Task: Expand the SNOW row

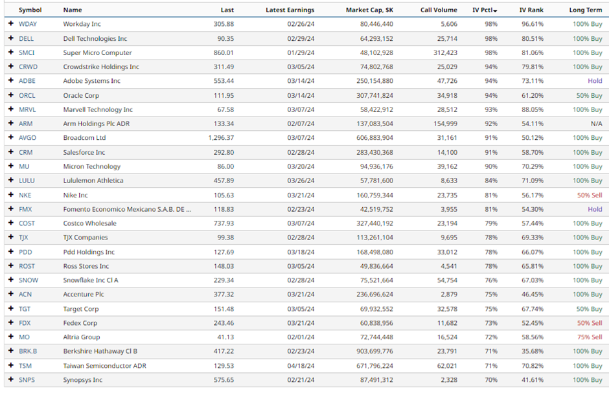Action: (10, 280)
